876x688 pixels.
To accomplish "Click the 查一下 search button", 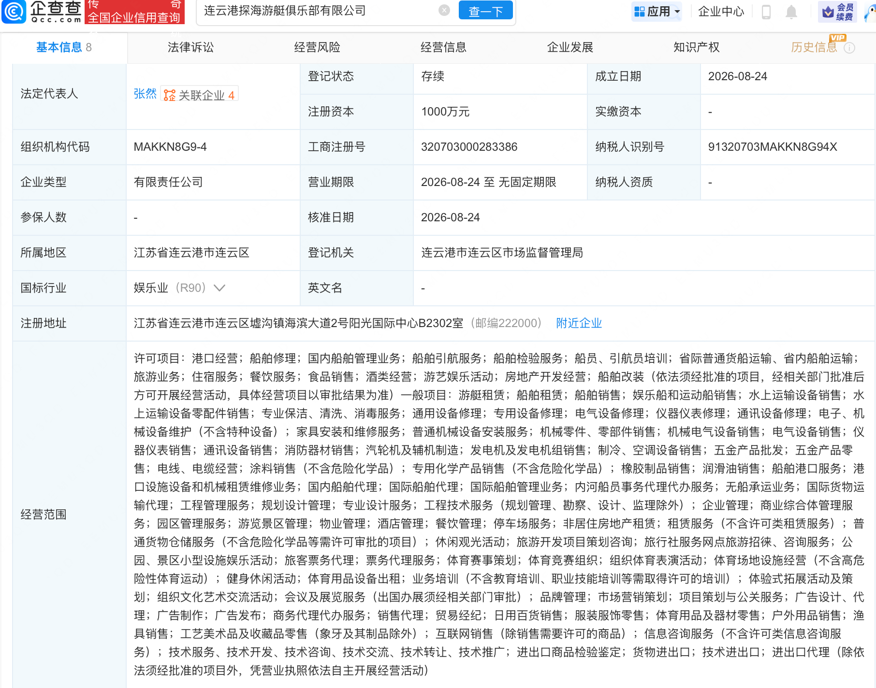I will 485,10.
